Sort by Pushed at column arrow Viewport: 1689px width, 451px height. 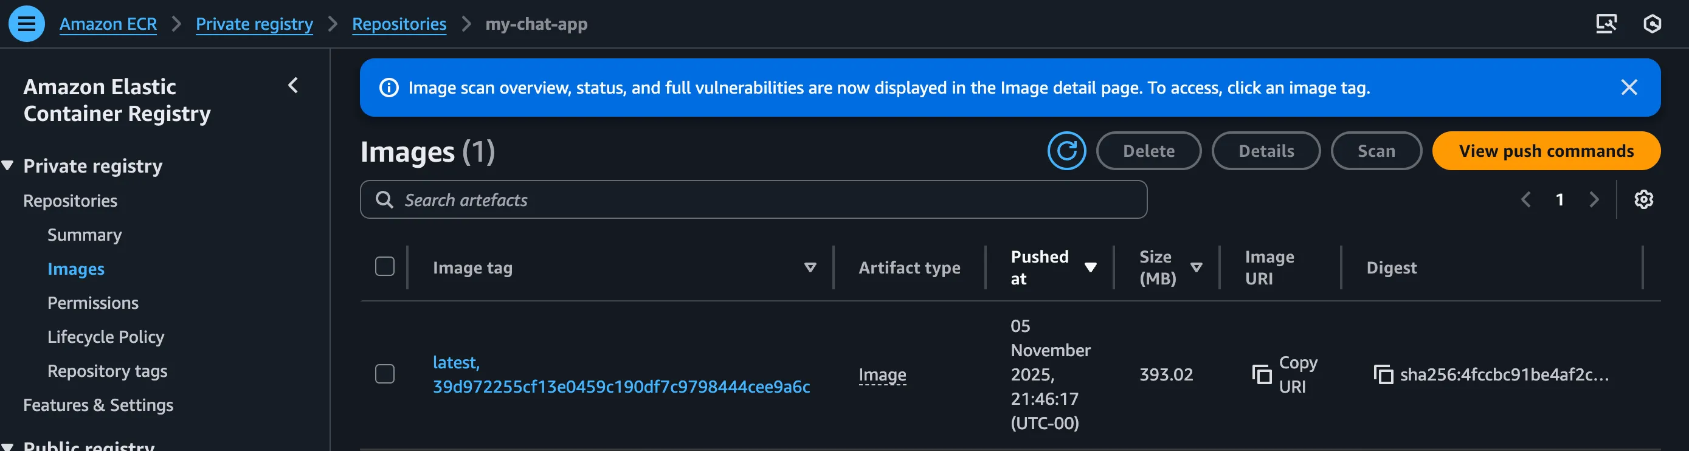(1090, 267)
